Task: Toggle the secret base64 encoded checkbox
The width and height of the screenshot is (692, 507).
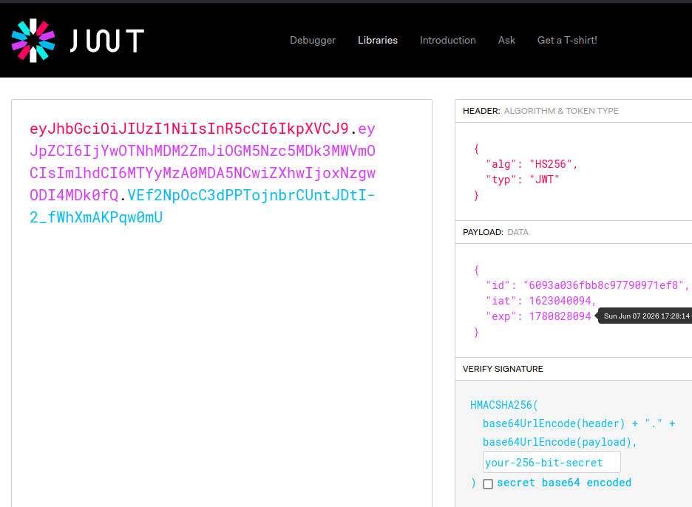Action: 488,483
